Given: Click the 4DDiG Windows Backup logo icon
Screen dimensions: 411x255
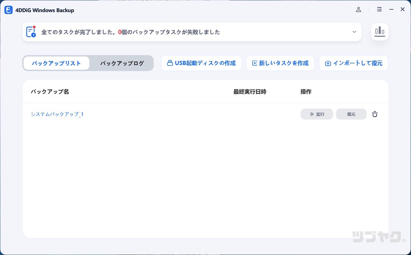Looking at the screenshot, I should point(8,10).
